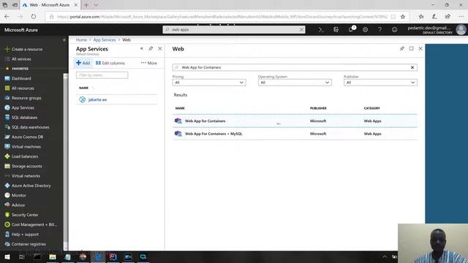Open the portal settings gear

(x=365, y=29)
